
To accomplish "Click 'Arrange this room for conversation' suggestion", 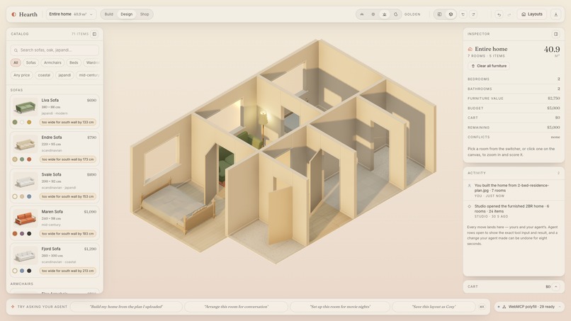I will (237, 307).
